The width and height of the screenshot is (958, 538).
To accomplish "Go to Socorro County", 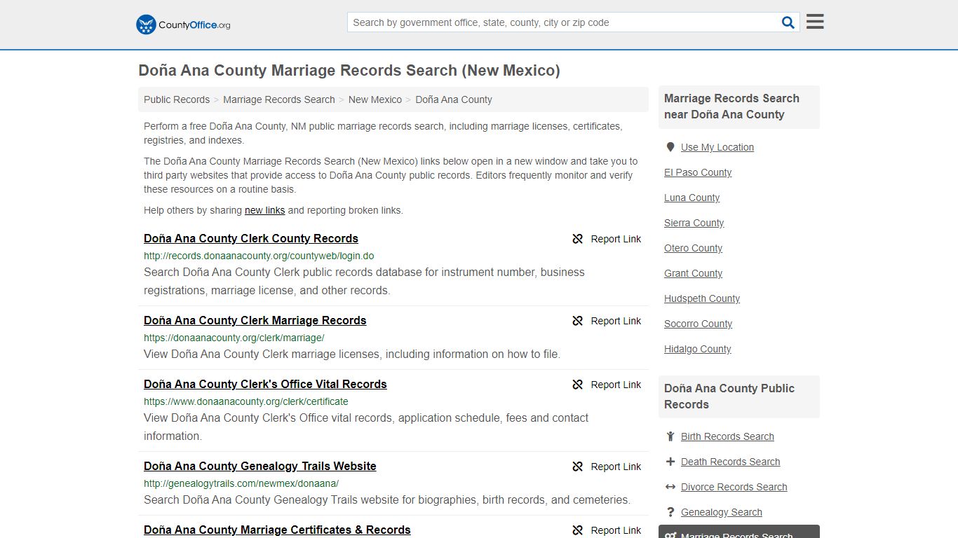I will 699,324.
